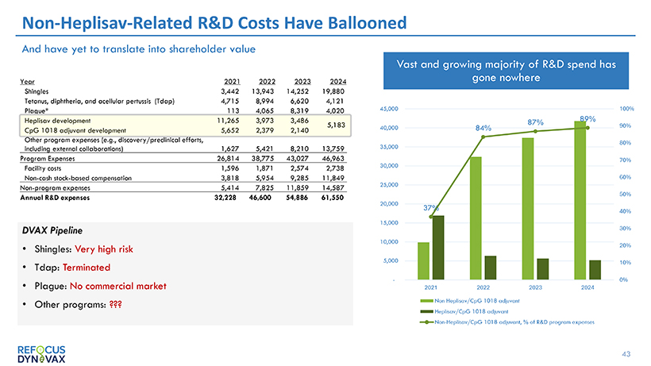
Task: Click the dark green Heplisav/CpG 1018 legend marker
Action: [x=426, y=311]
